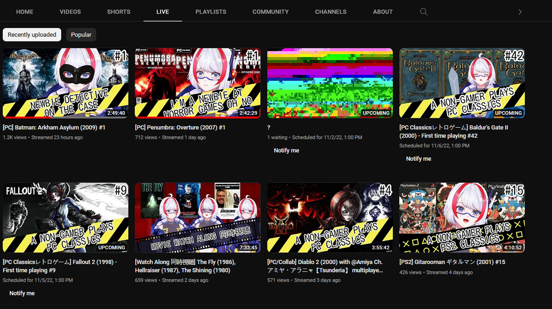Open the PLAYLISTS tab
Viewport: 552px width, 309px height.
coord(211,12)
